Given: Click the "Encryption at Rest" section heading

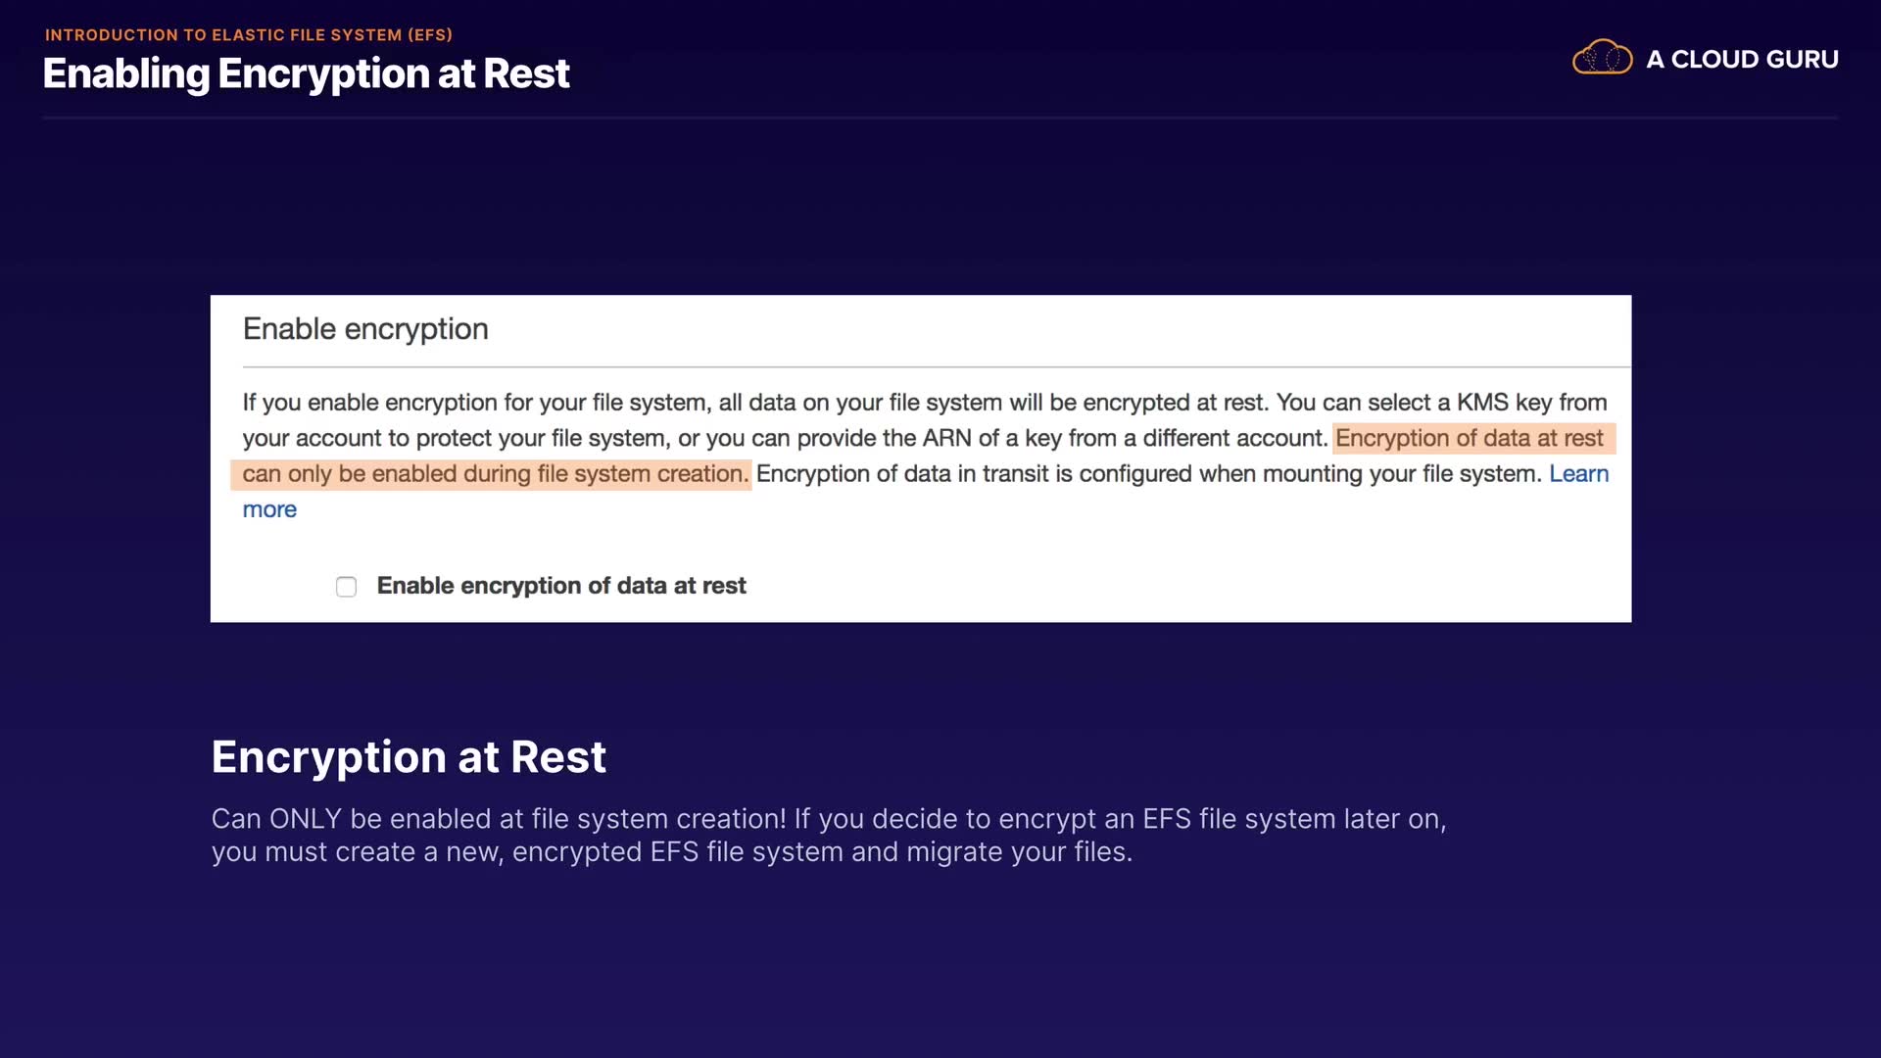Looking at the screenshot, I should [x=409, y=757].
